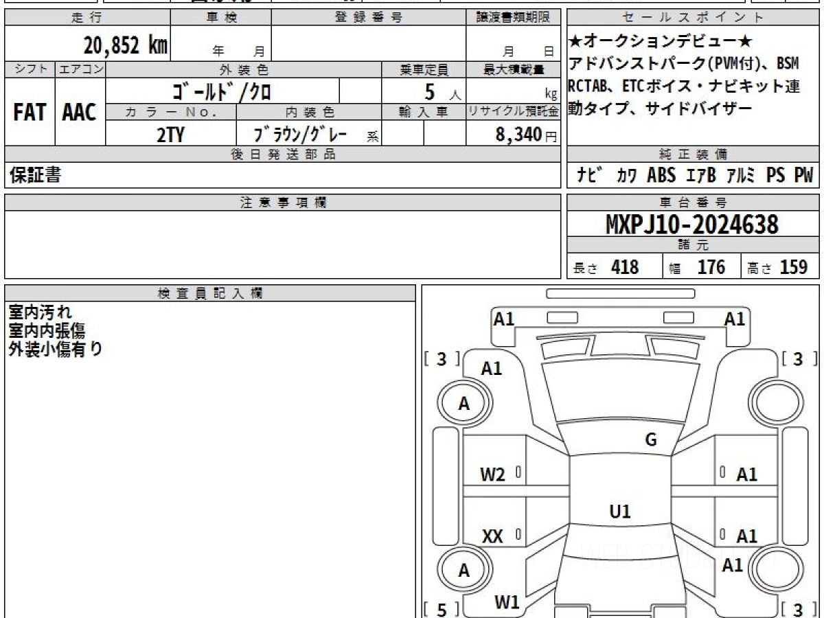
Task: Click the 内装色 label
Action: [x=309, y=112]
